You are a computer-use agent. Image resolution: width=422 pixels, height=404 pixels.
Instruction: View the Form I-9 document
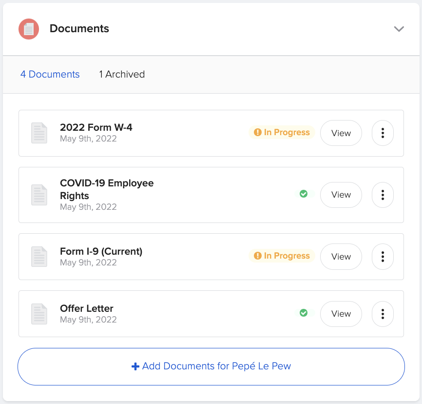pos(341,257)
